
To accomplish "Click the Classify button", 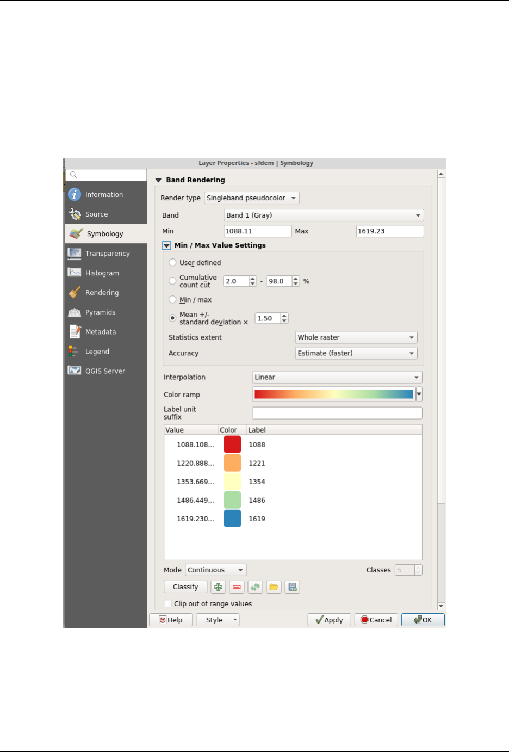I will [185, 587].
